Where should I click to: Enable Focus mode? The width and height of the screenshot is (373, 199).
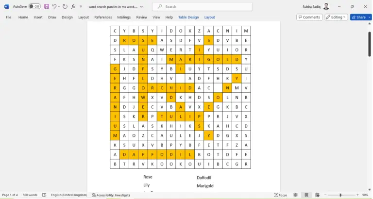[x=280, y=195]
